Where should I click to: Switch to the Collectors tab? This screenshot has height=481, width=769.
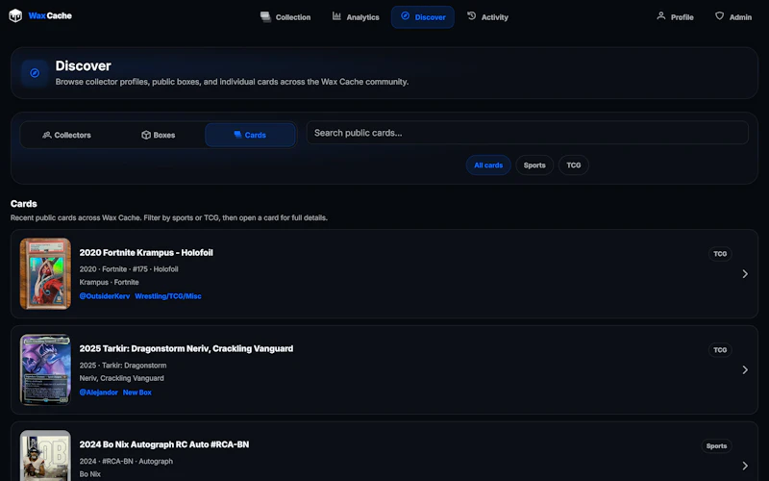[66, 135]
